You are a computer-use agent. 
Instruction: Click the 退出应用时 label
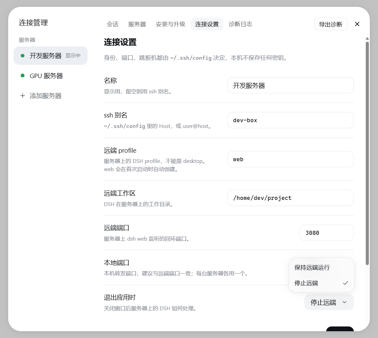tap(120, 298)
